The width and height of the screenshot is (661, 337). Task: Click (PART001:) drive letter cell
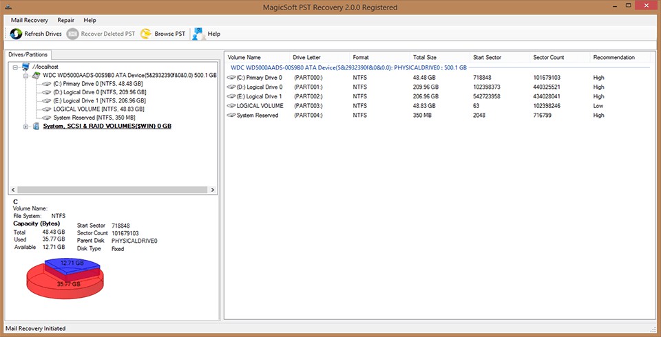tap(308, 87)
